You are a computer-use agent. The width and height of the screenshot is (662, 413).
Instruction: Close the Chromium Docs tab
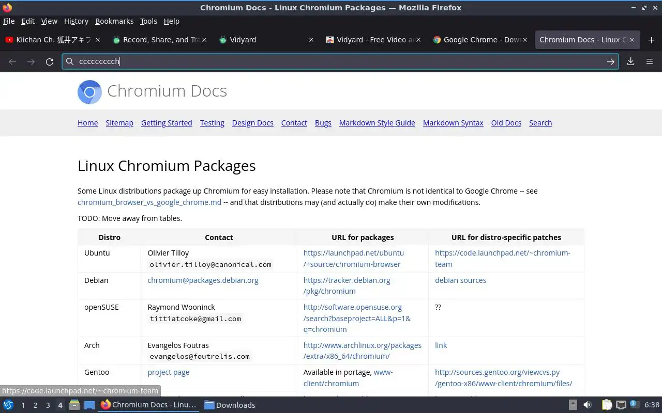[x=631, y=40]
